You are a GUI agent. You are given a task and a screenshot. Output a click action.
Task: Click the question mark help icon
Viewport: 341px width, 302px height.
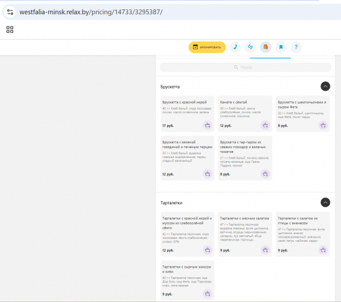(296, 47)
